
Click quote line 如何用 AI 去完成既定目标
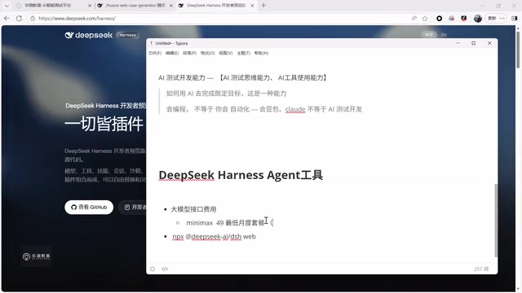(227, 94)
